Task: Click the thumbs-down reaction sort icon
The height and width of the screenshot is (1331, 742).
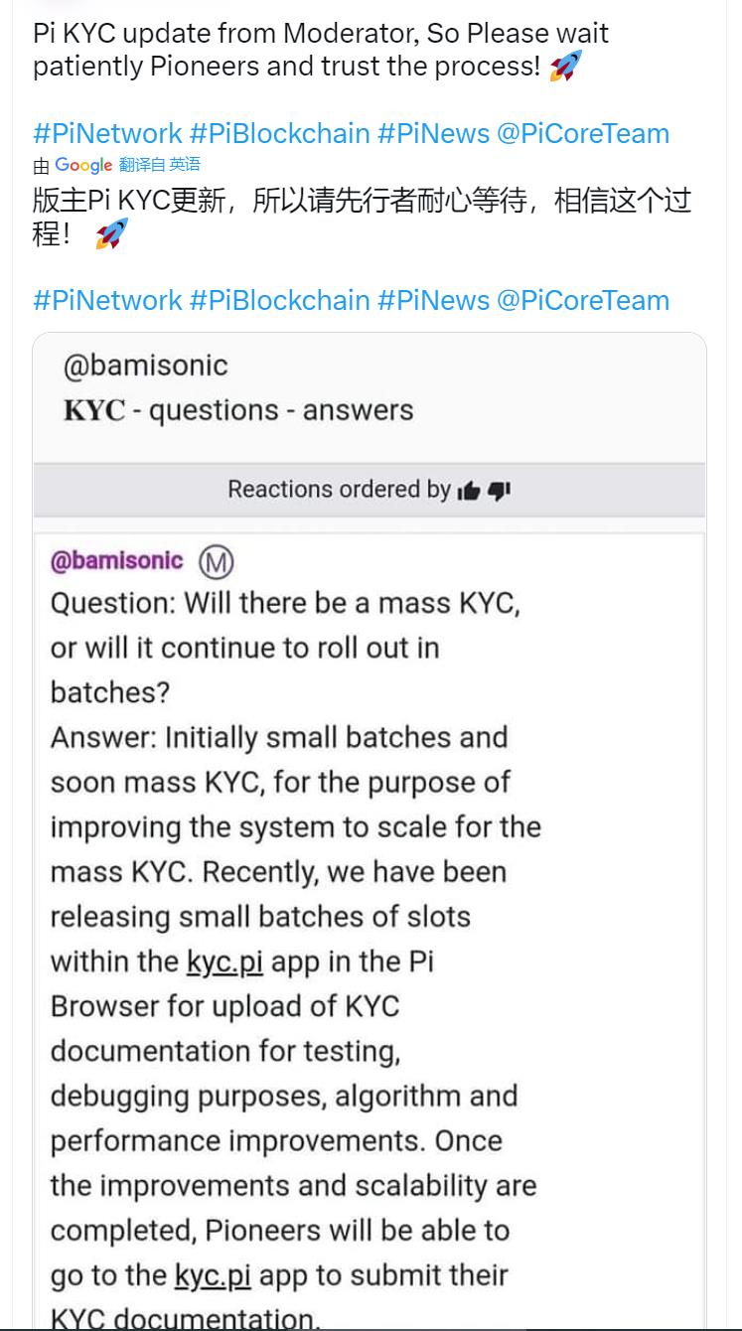Action: (499, 491)
